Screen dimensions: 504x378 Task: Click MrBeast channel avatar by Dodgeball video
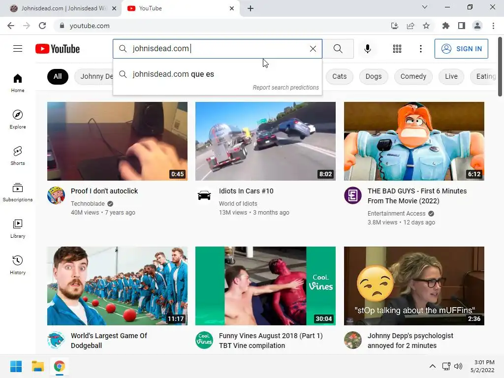(x=56, y=340)
